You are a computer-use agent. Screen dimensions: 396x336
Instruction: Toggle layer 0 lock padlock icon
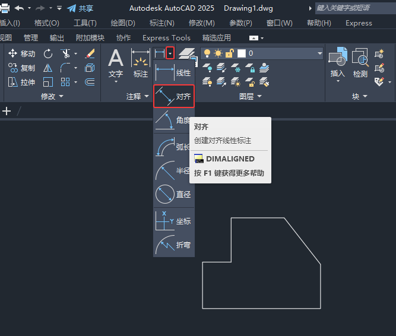click(x=230, y=53)
